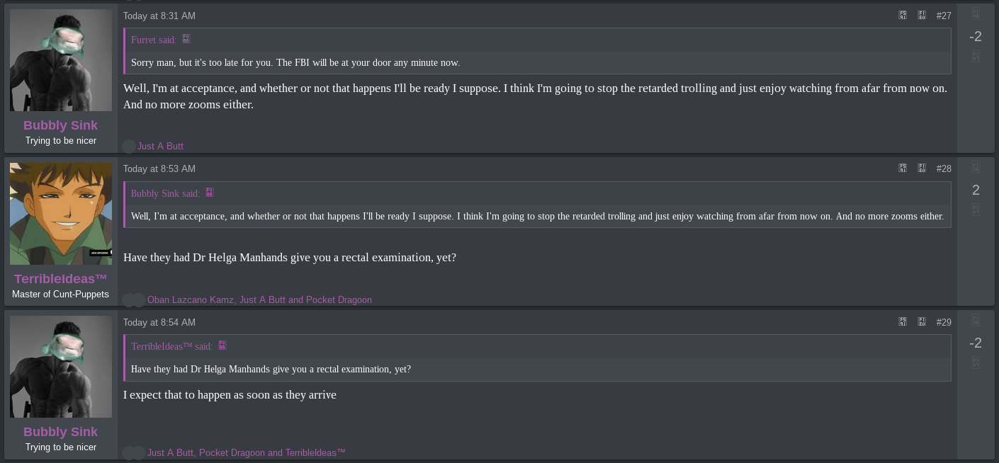
Task: Open the #28 post permalink
Action: click(944, 168)
